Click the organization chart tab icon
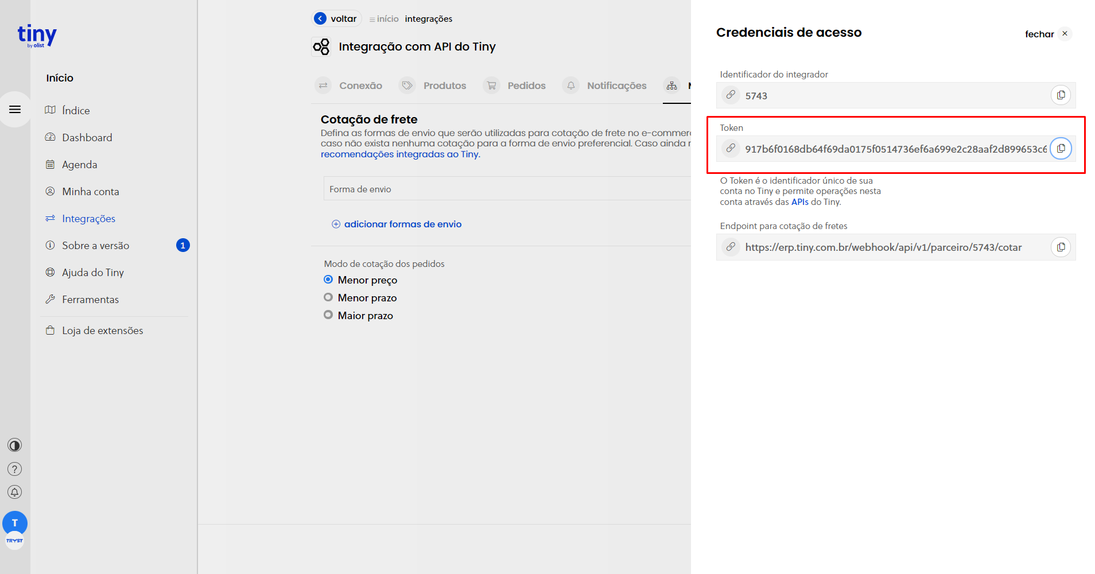1095x574 pixels. coord(672,86)
